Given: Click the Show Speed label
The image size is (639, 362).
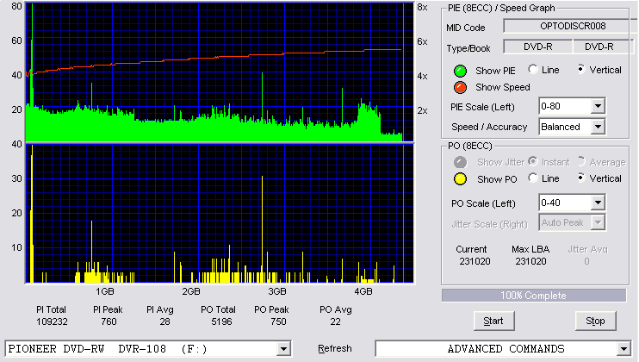Looking at the screenshot, I should click(502, 87).
